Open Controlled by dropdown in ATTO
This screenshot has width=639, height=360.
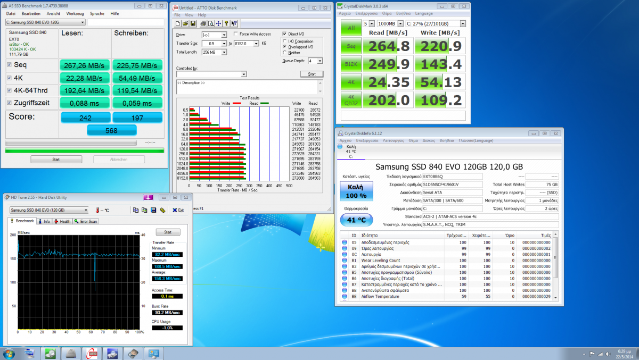click(243, 74)
